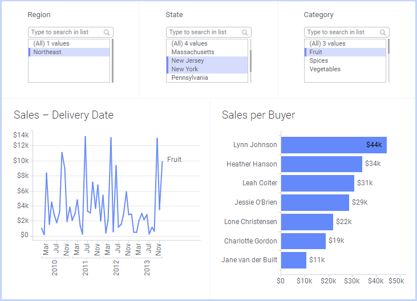The height and width of the screenshot is (301, 417).
Task: Focus the State search input box
Action: (204, 32)
